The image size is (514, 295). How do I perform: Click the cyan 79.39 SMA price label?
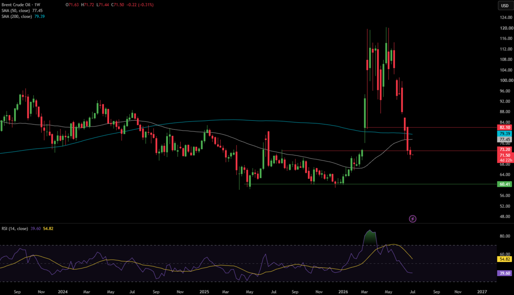pos(503,134)
